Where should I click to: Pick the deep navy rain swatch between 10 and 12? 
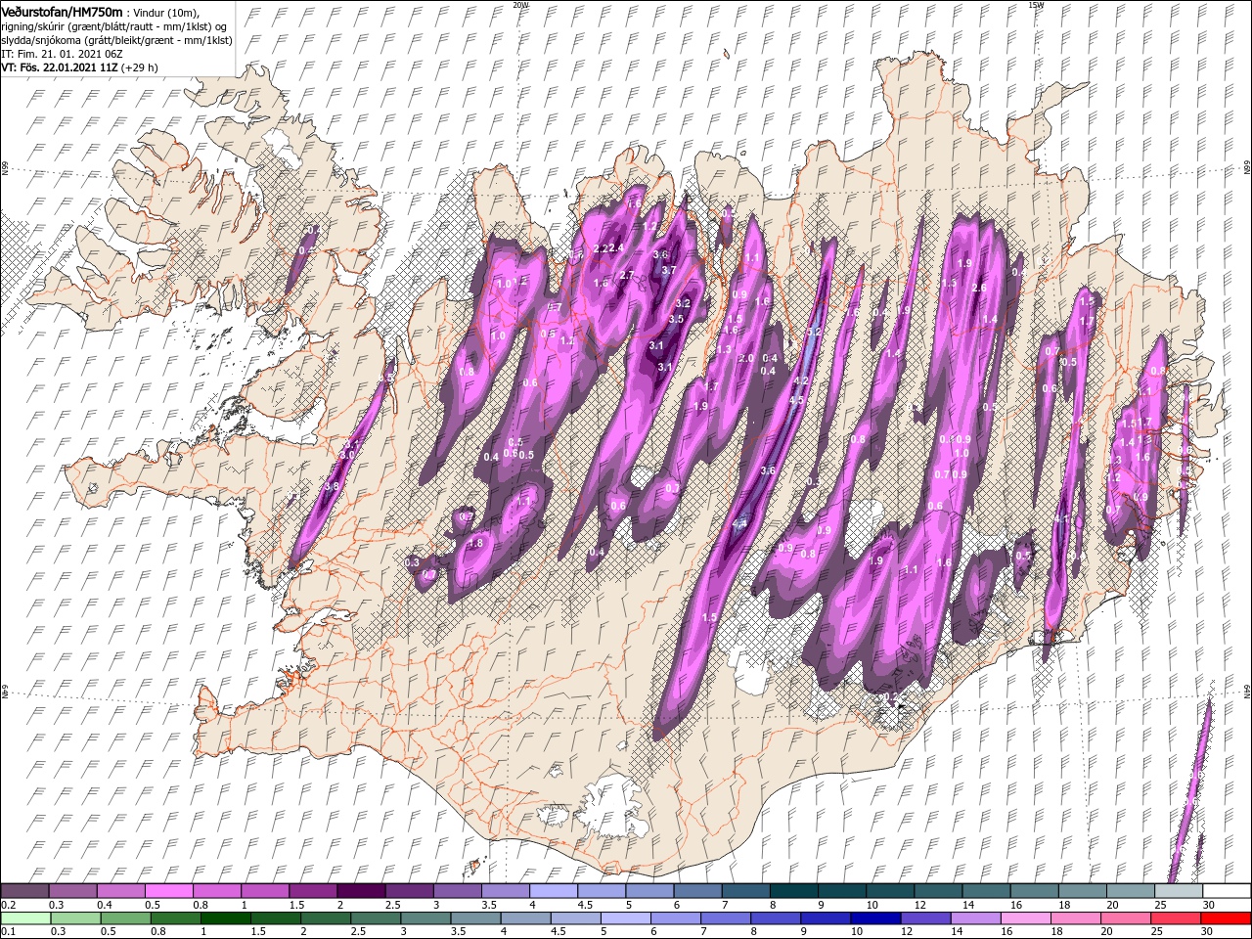(x=875, y=918)
